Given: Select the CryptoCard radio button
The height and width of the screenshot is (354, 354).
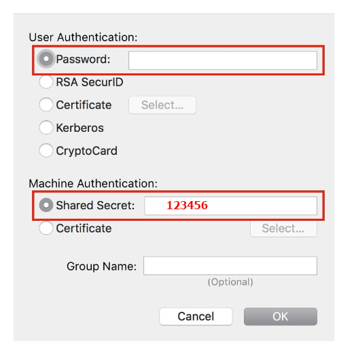Looking at the screenshot, I should click(x=46, y=151).
